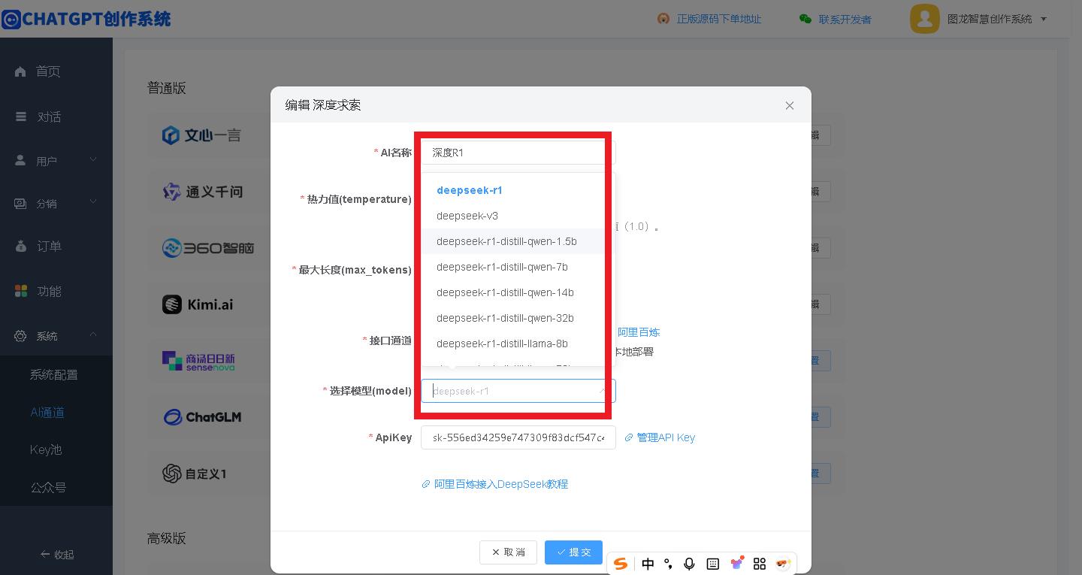Select deepseek-r1-distill-qwen-32b option
Image resolution: width=1082 pixels, height=575 pixels.
click(518, 318)
